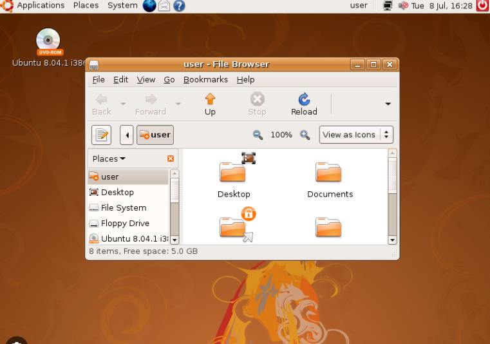Screen dimensions: 490x344
Task: Open the View menu
Action: (146, 80)
